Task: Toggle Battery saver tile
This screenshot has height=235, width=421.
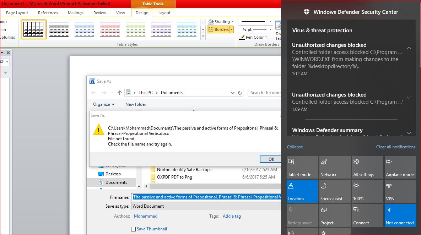Action: coord(302,215)
